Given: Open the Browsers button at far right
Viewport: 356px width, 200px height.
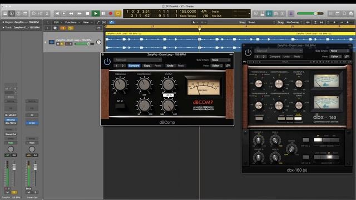Looking at the screenshot, I should [351, 13].
